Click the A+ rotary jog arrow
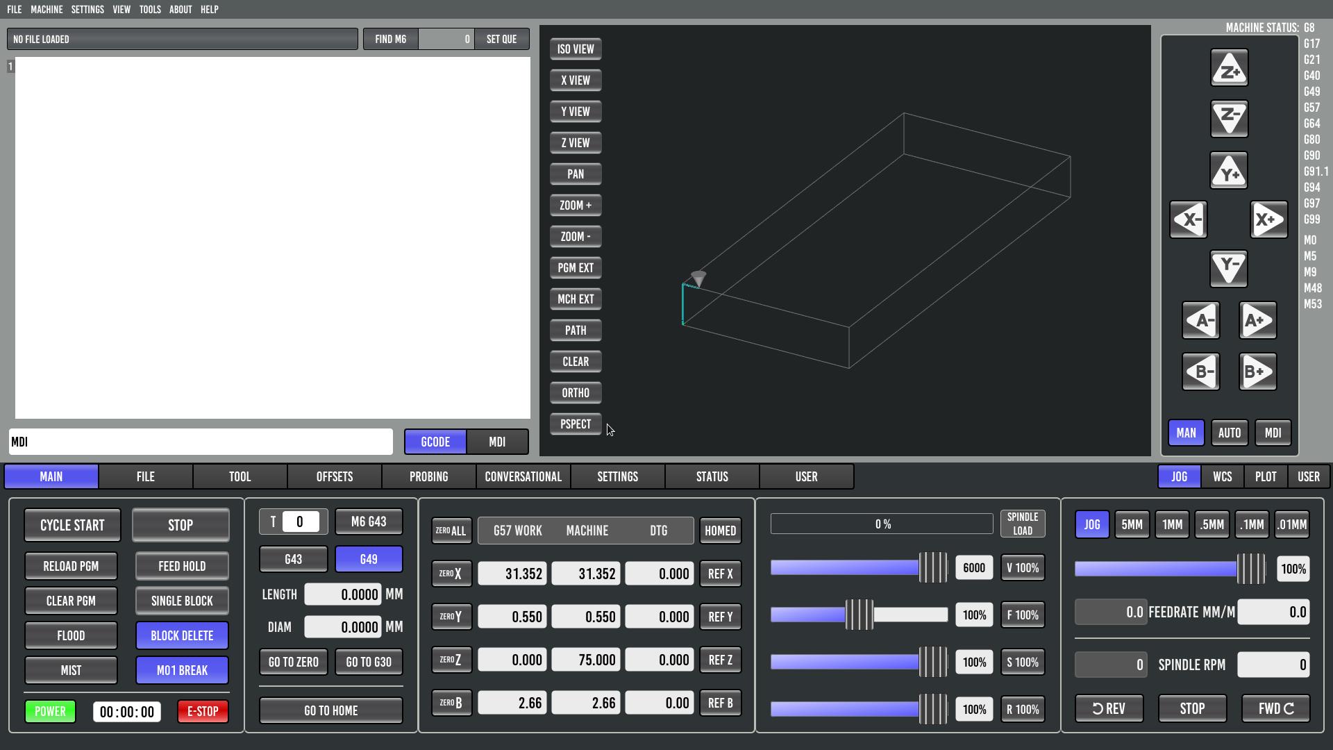This screenshot has height=750, width=1333. click(x=1257, y=321)
